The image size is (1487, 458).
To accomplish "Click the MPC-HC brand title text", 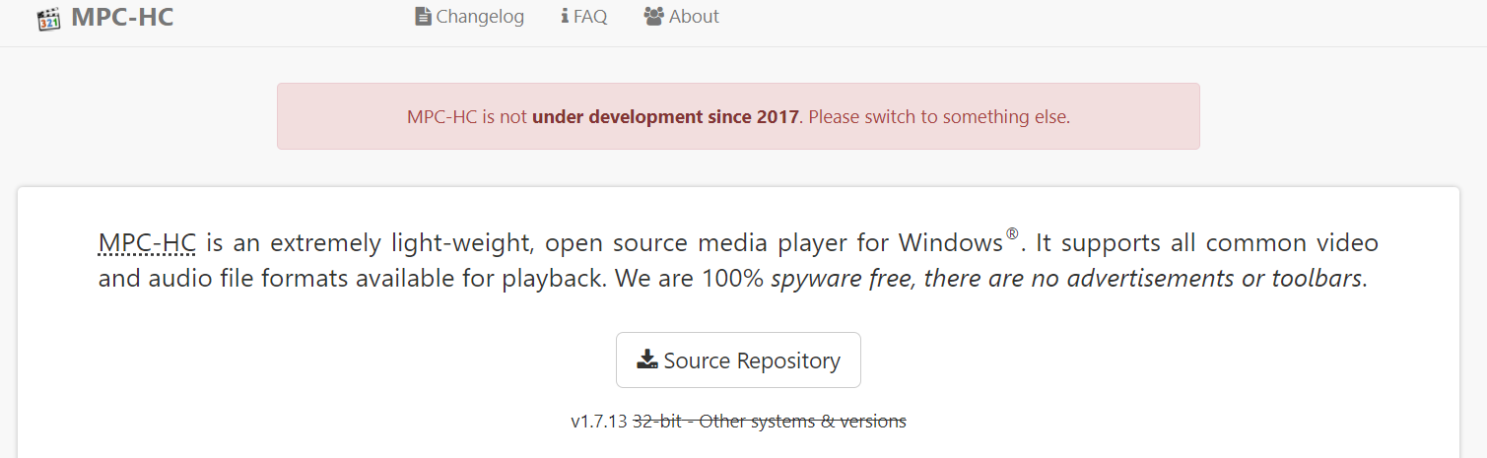I will pos(122,17).
